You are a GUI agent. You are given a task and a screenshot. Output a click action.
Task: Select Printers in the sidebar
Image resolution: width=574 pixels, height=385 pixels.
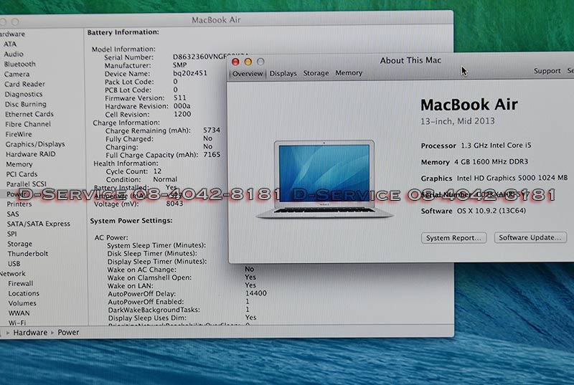pyautogui.click(x=19, y=204)
